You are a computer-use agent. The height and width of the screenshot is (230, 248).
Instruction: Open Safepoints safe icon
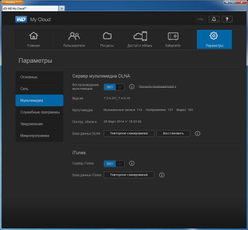point(173,36)
